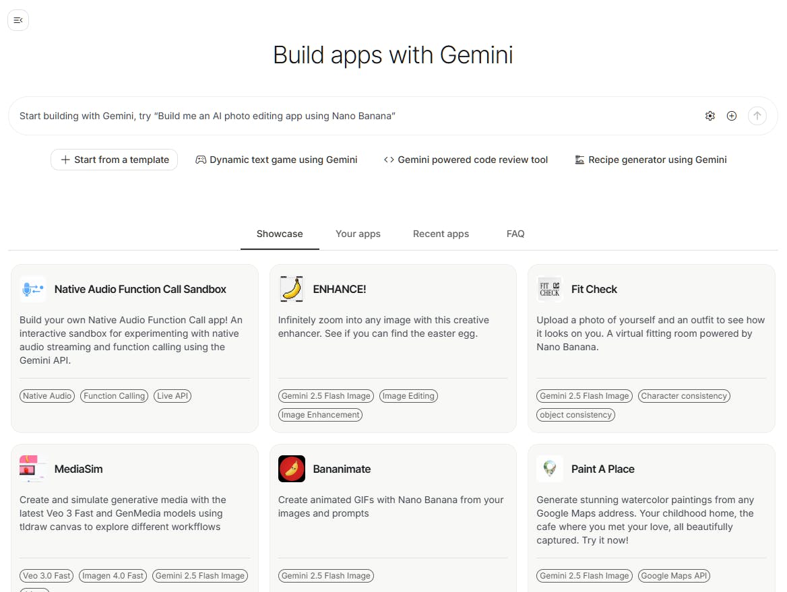Choose Dynamic text game using Gemini suggestion
This screenshot has height=592, width=787.
point(276,160)
